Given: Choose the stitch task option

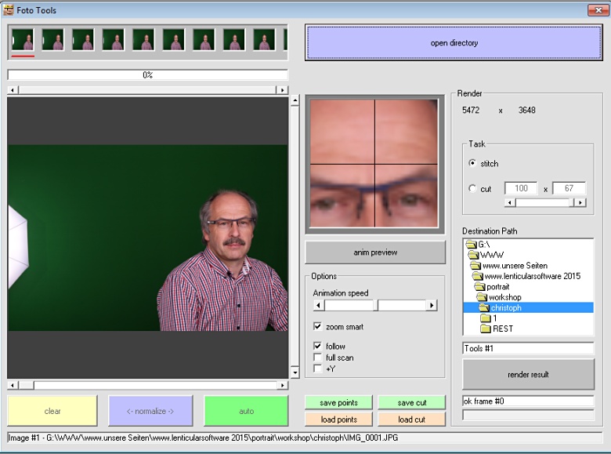Looking at the screenshot, I should (x=472, y=163).
